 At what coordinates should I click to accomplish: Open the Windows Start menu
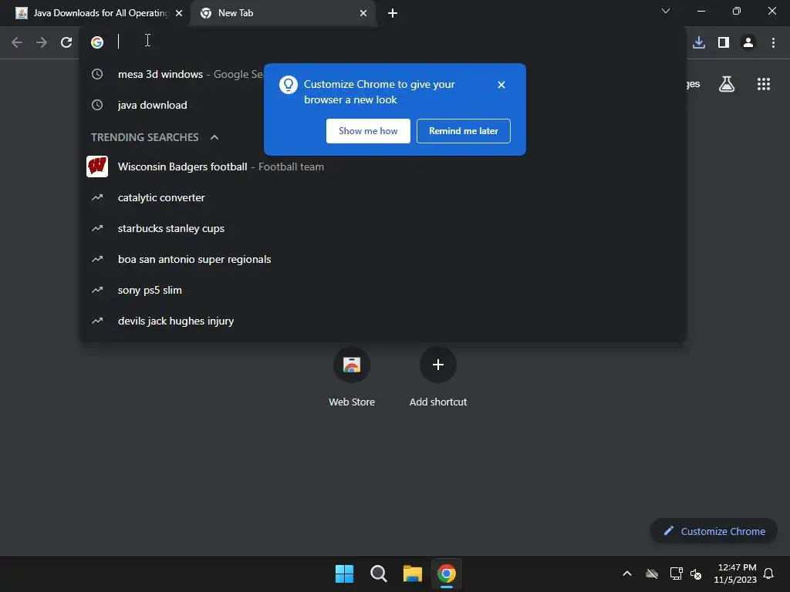(x=344, y=573)
